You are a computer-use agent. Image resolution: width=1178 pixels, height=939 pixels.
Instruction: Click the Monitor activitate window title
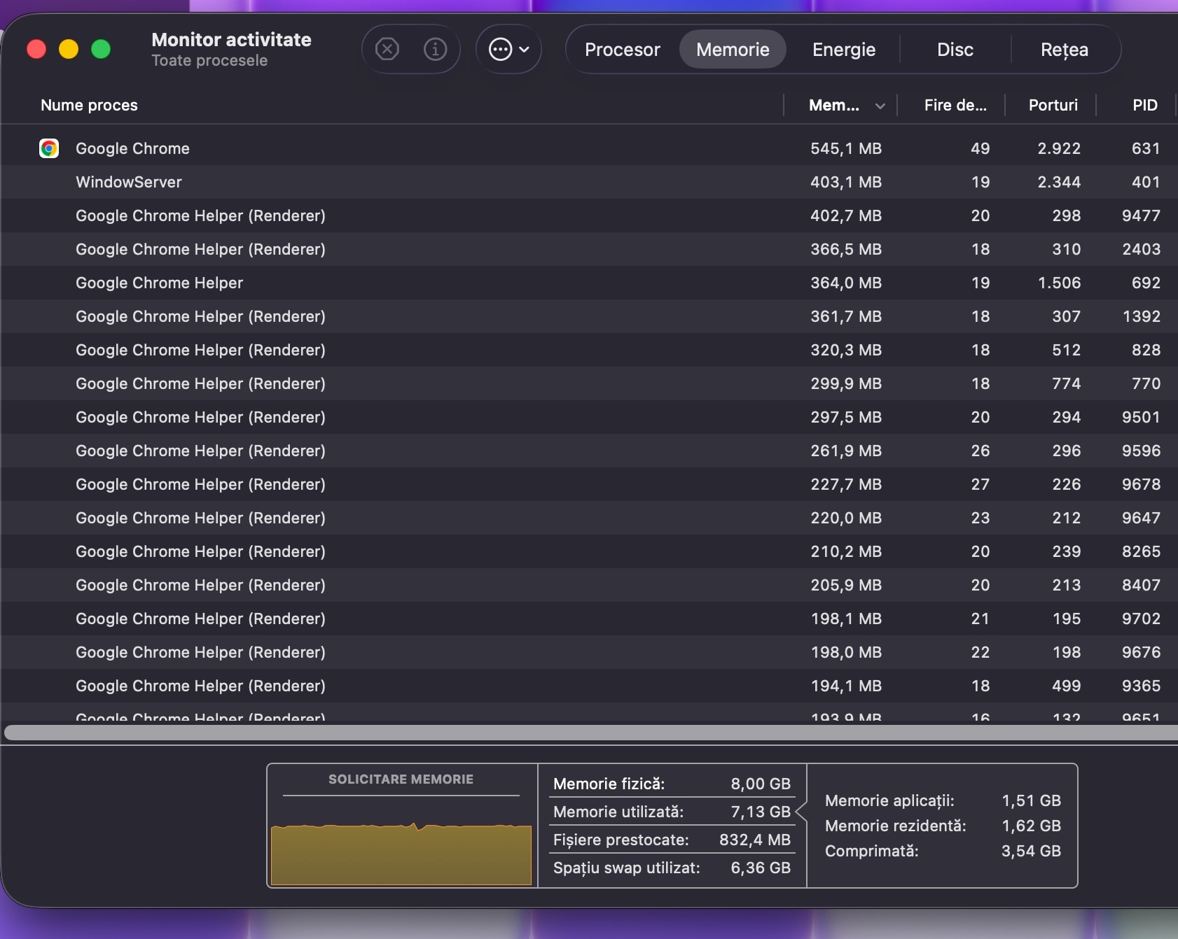point(231,40)
